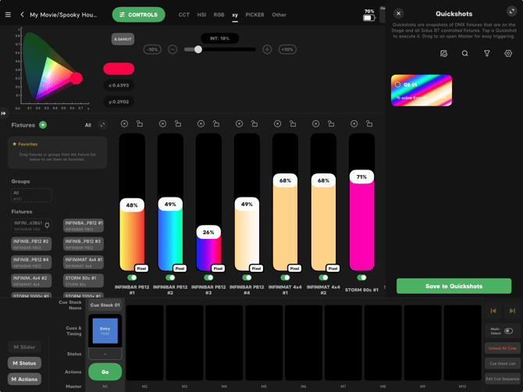Edit the y:0.2902 coordinate field
Screen dimensions: 523x392
(119, 102)
